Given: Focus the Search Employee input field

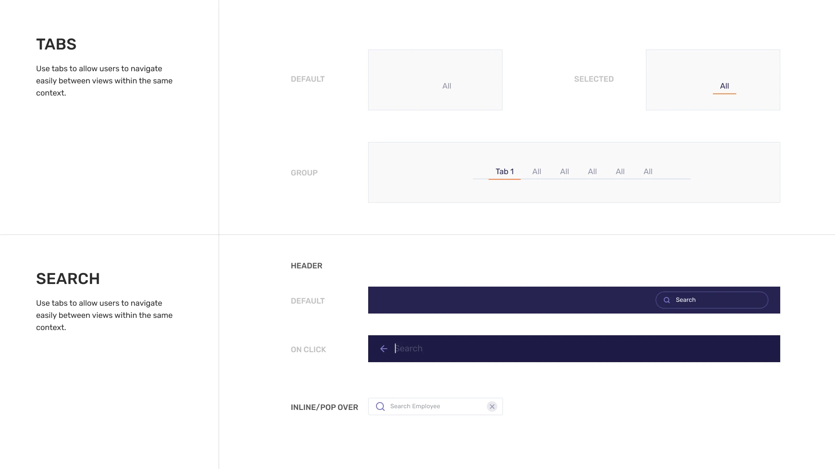Looking at the screenshot, I should (436, 406).
